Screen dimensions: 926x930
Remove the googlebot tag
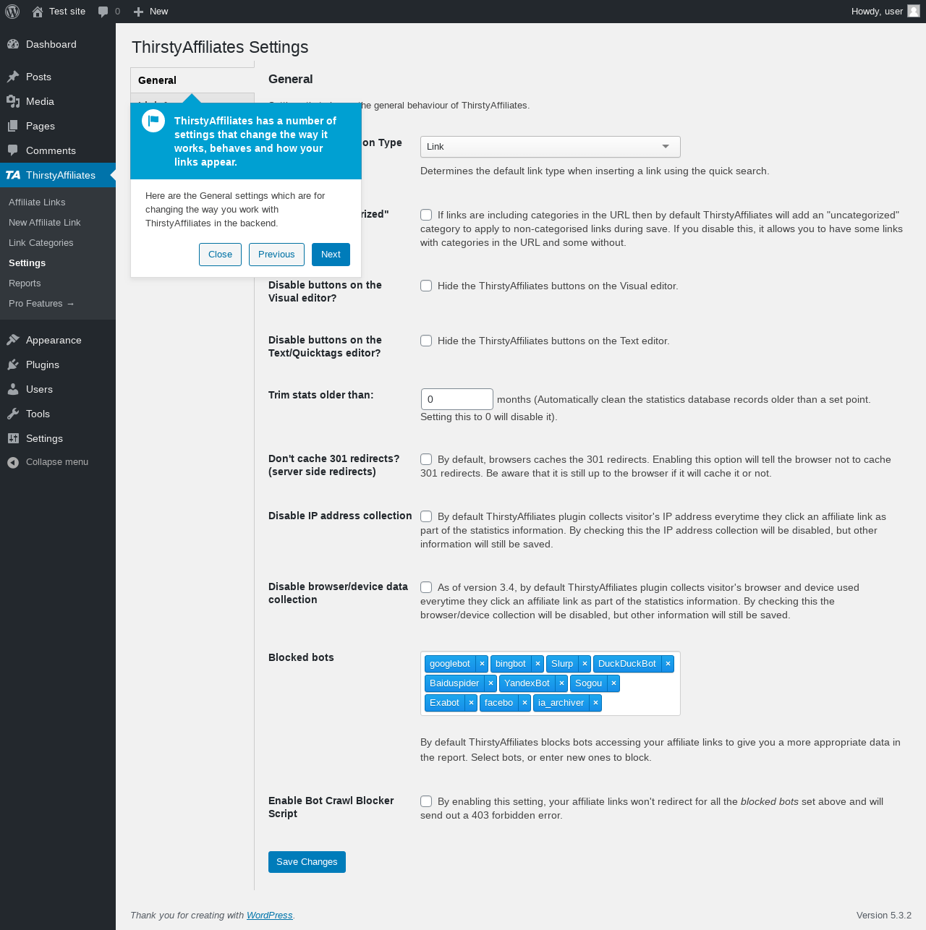tap(482, 664)
